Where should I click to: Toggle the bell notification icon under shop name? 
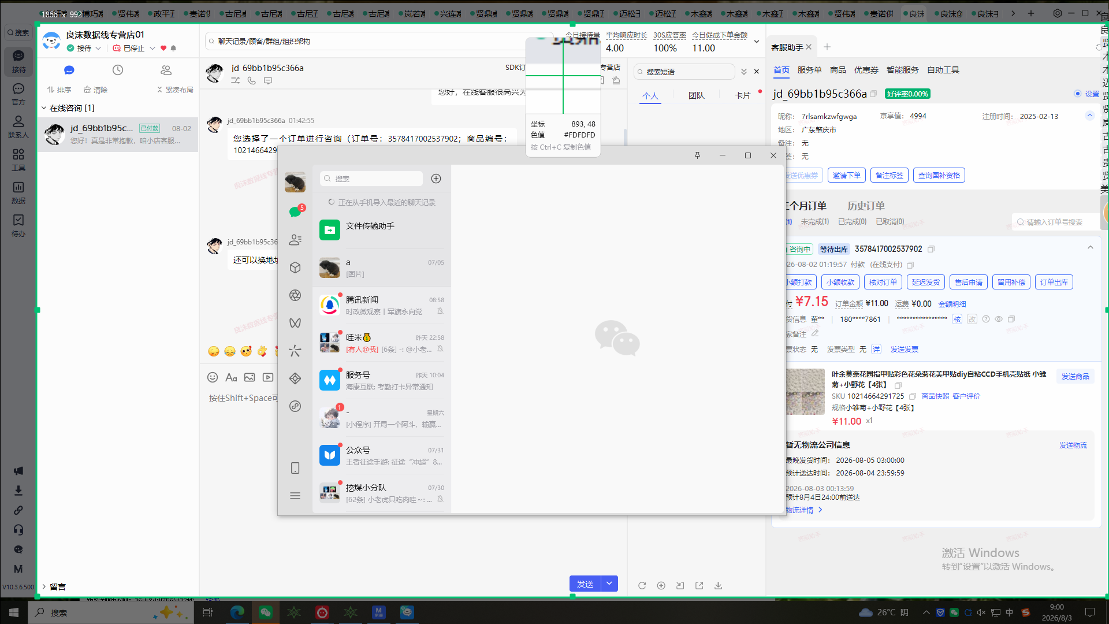tap(173, 48)
